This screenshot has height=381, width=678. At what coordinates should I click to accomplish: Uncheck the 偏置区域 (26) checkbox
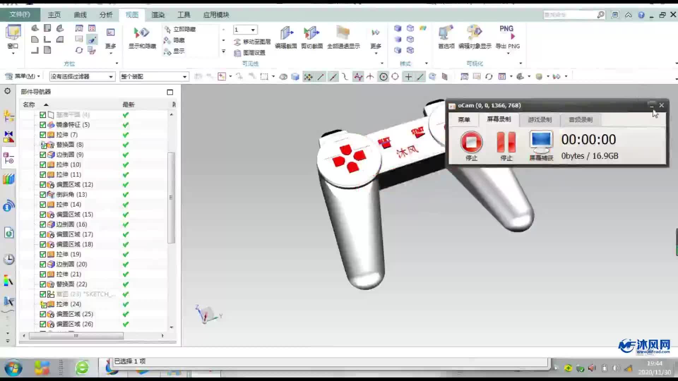tap(43, 324)
